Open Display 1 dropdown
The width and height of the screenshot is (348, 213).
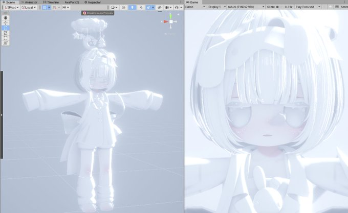216,7
